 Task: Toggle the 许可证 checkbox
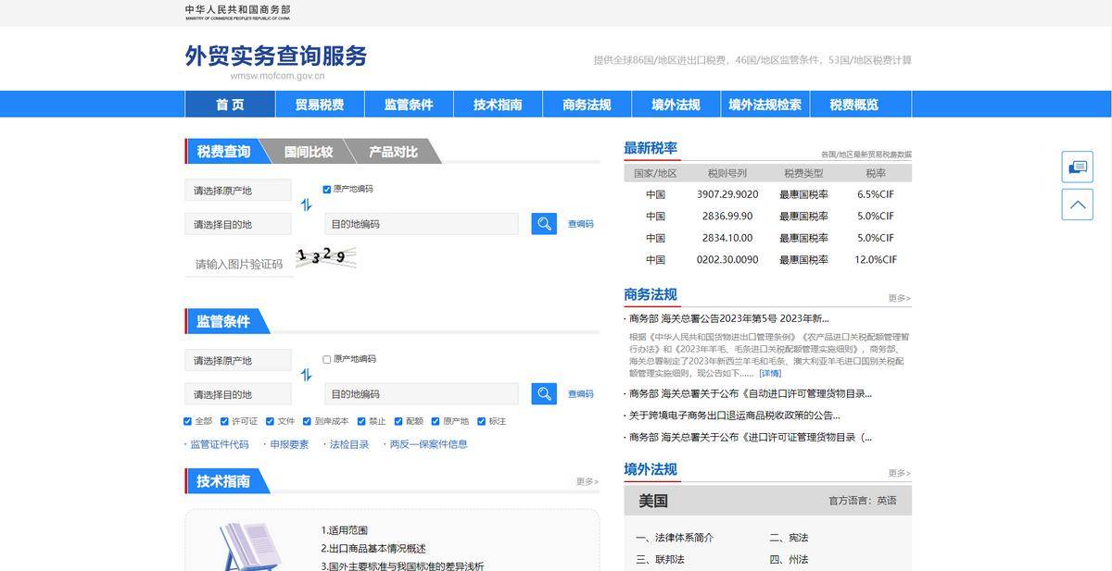click(225, 421)
